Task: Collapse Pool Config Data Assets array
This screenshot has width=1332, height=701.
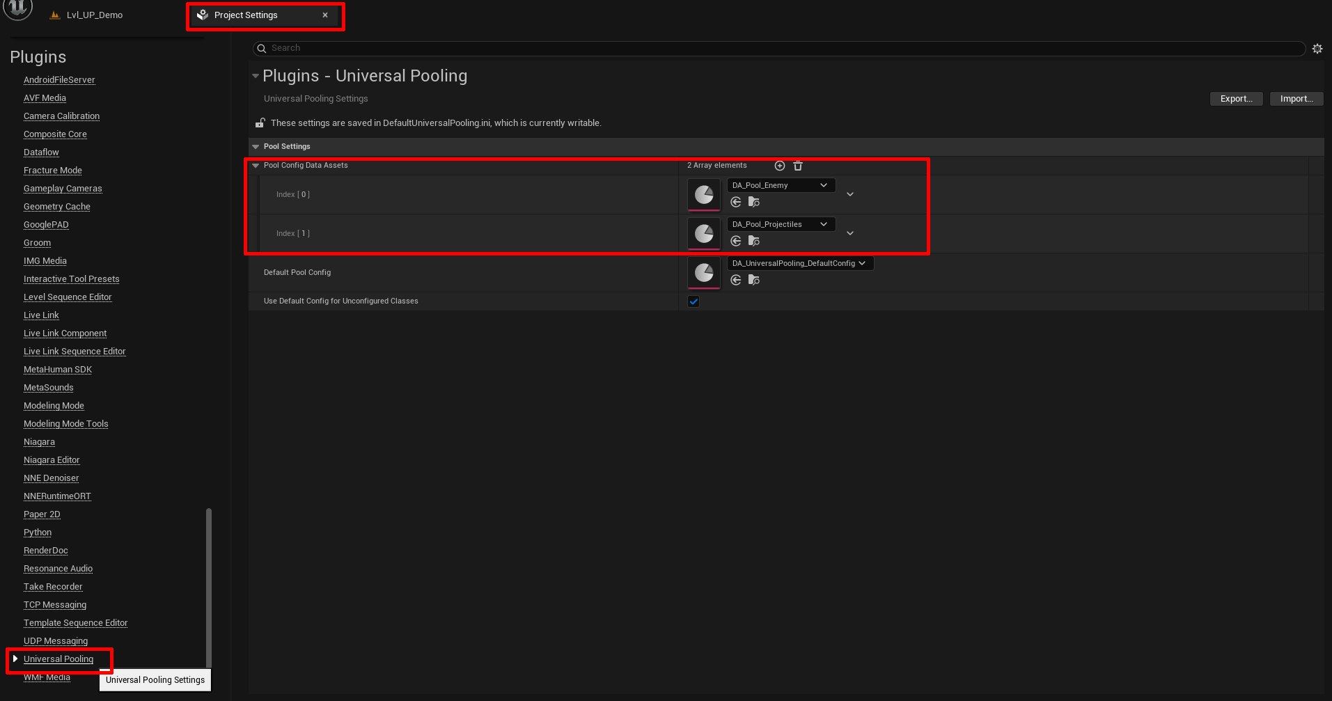Action: click(x=256, y=166)
